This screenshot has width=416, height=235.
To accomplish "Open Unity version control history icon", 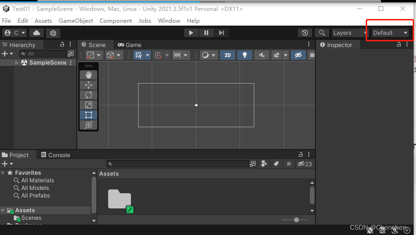I will pos(305,33).
